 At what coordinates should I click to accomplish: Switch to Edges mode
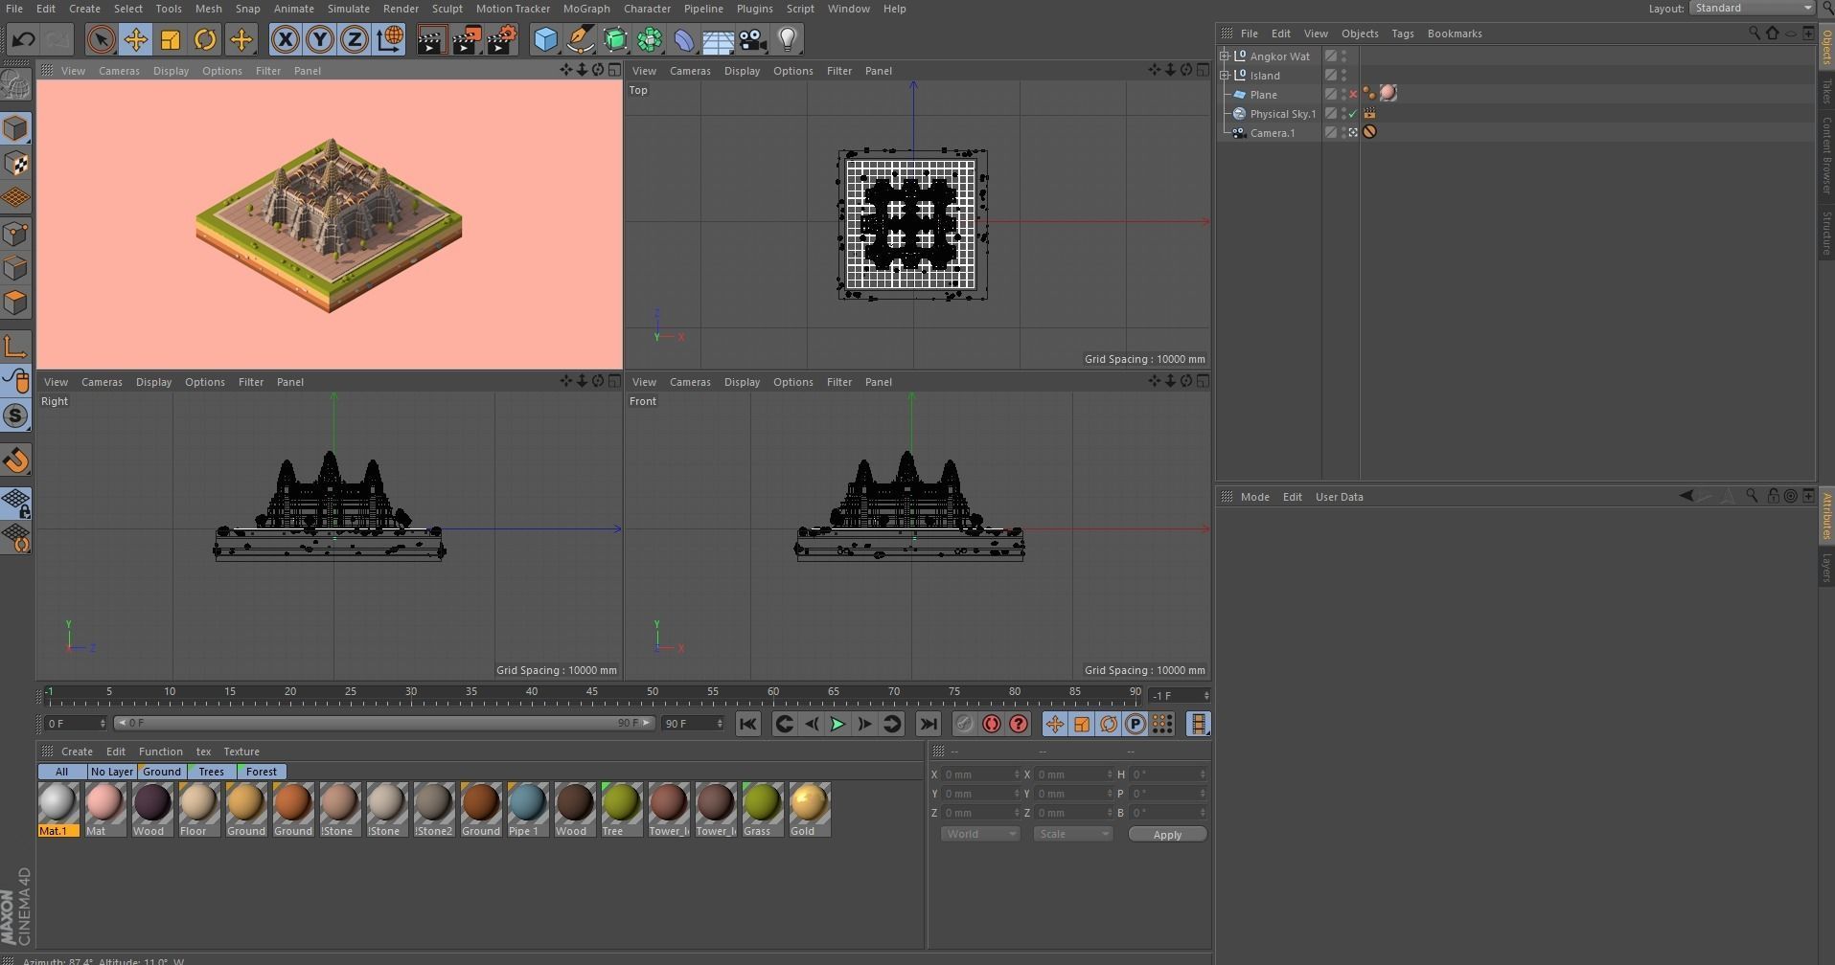click(x=15, y=268)
